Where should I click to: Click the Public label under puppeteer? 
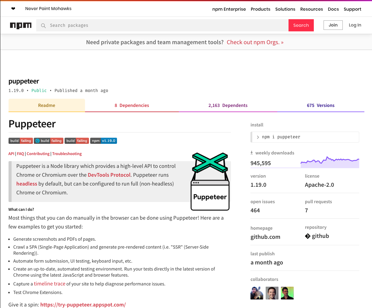point(39,90)
